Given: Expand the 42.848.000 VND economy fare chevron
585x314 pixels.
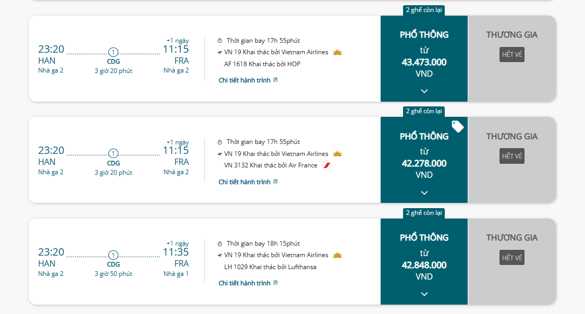Looking at the screenshot, I should click(x=424, y=294).
